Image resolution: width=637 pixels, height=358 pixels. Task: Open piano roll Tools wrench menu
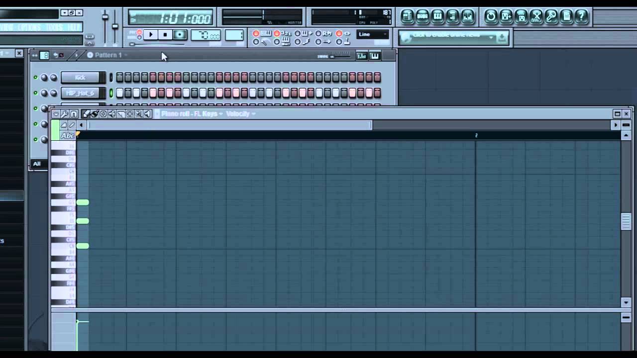[x=65, y=114]
